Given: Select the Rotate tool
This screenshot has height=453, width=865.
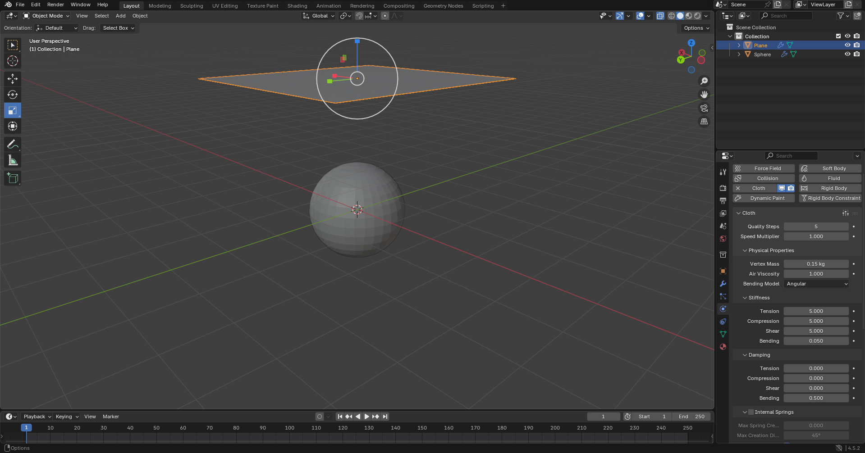Looking at the screenshot, I should 12,95.
